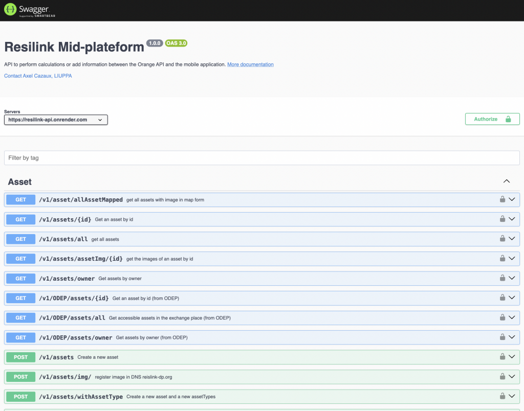The width and height of the screenshot is (524, 411).
Task: Collapse the Asset section
Action: (507, 181)
